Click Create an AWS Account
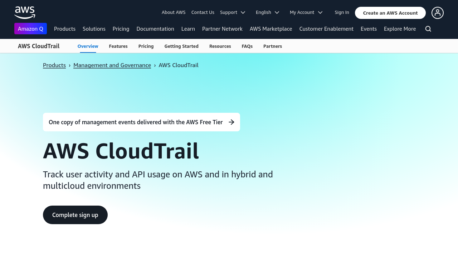The width and height of the screenshot is (458, 257). coord(390,13)
